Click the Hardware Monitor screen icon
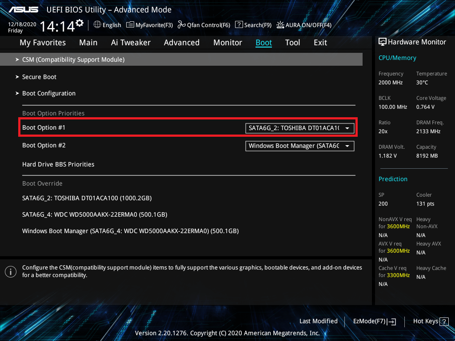The height and width of the screenshot is (341, 455). (x=383, y=42)
